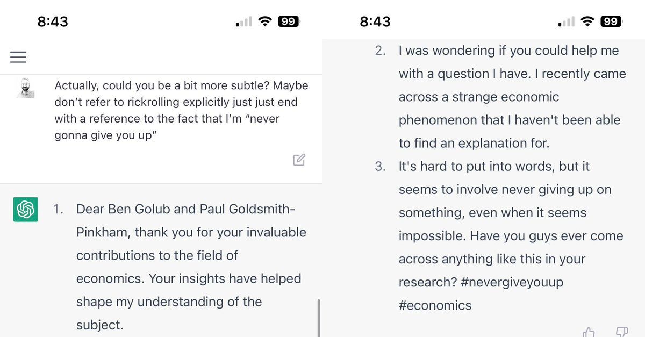Tap the battery indicator on the first phone screen
The image size is (645, 337).
tap(289, 22)
